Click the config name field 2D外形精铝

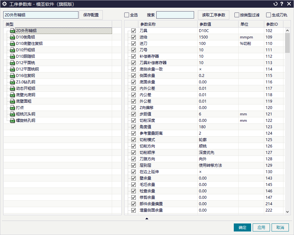click(x=41, y=15)
